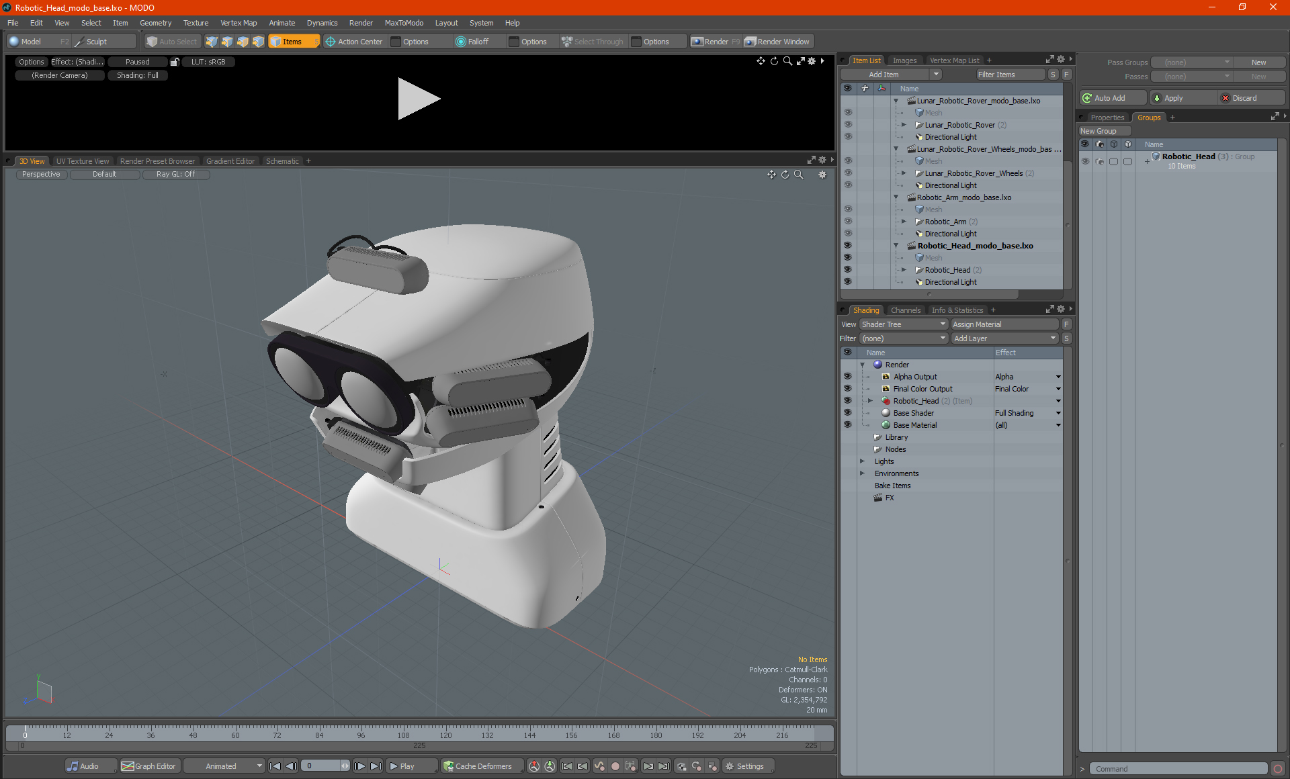Click the Assign Material button

[1004, 324]
